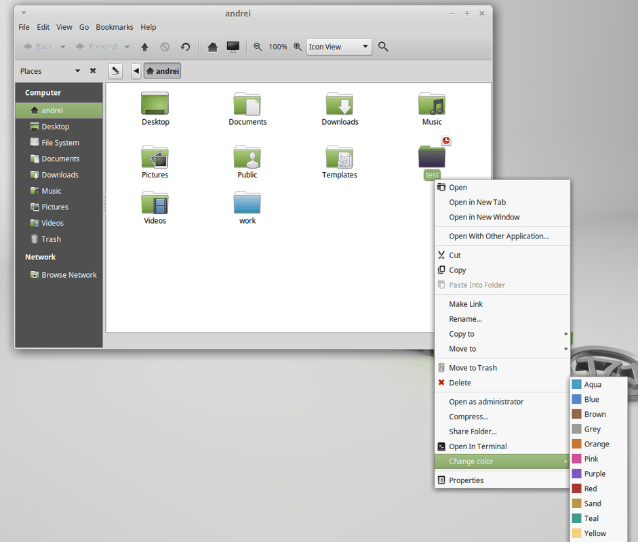638x542 pixels.
Task: Expand the Move to submenu
Action: click(x=502, y=348)
